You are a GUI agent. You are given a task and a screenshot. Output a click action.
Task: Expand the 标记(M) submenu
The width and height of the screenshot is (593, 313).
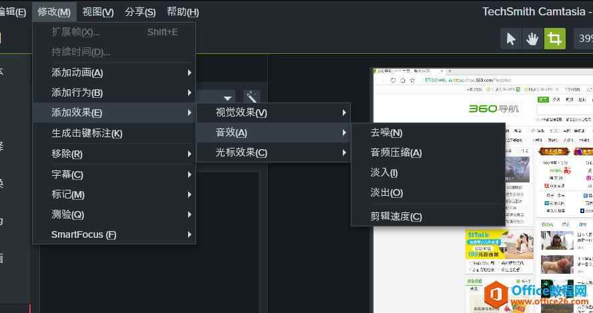pos(114,194)
